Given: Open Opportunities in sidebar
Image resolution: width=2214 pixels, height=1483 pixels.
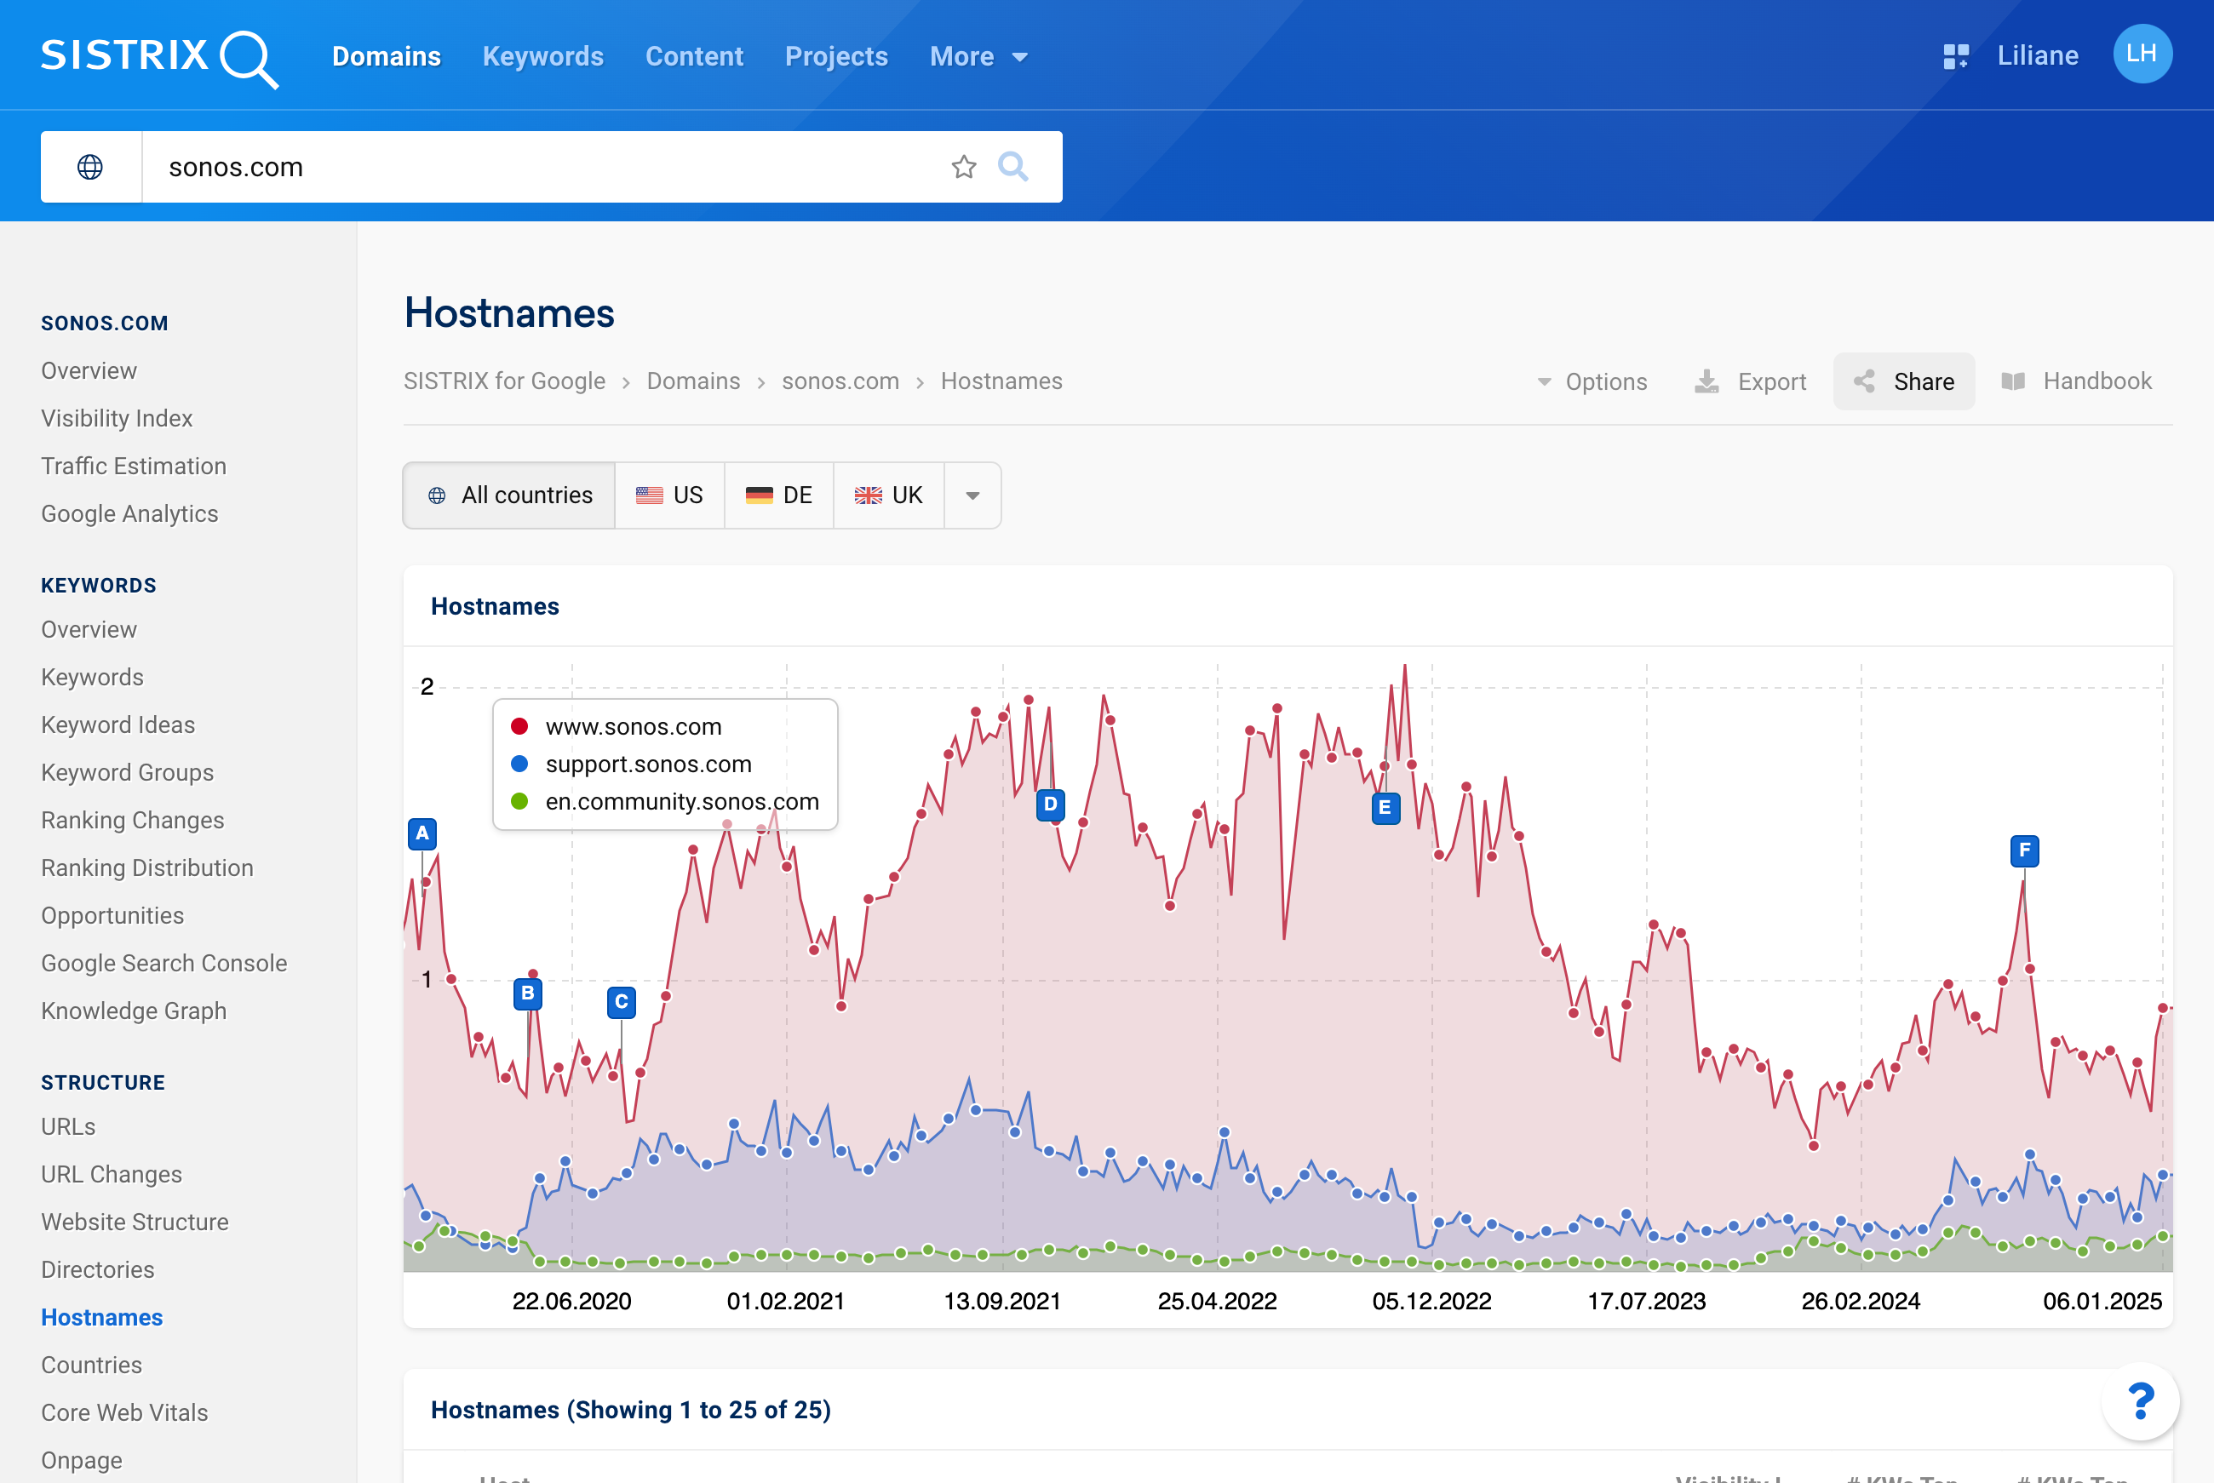Looking at the screenshot, I should (x=112, y=915).
